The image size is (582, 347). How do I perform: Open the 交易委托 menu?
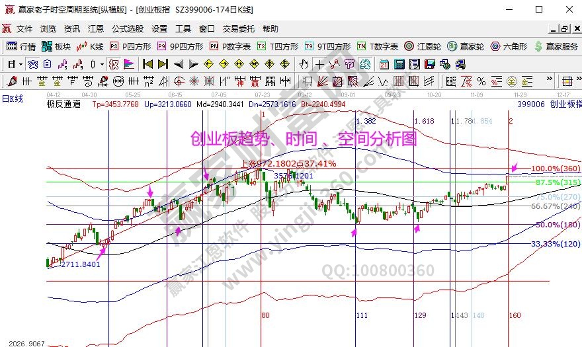(x=238, y=29)
